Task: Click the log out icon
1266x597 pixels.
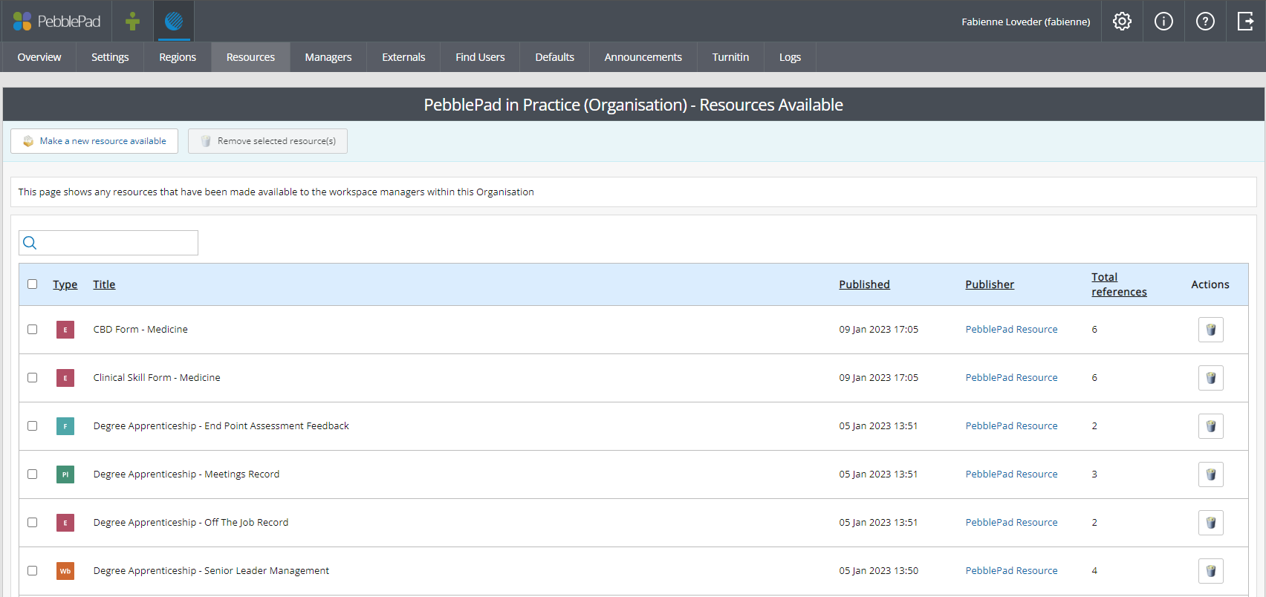Action: point(1246,21)
